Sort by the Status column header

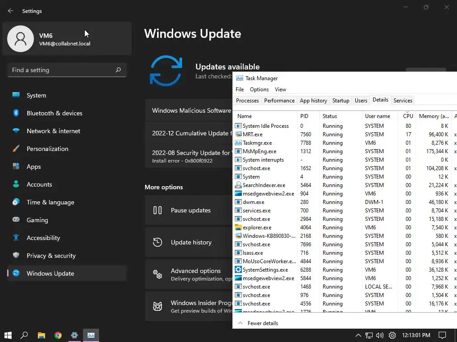(341, 116)
